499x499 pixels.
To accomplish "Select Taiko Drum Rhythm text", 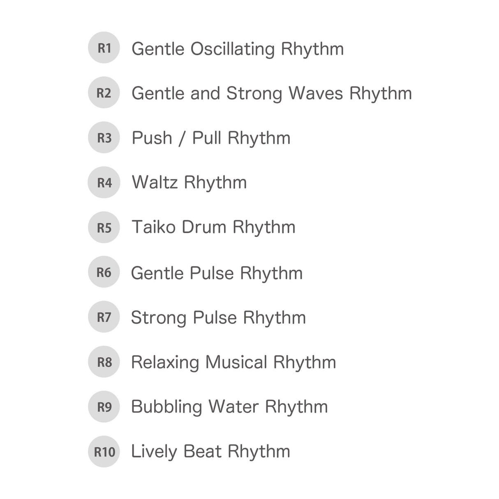I will pos(213,227).
